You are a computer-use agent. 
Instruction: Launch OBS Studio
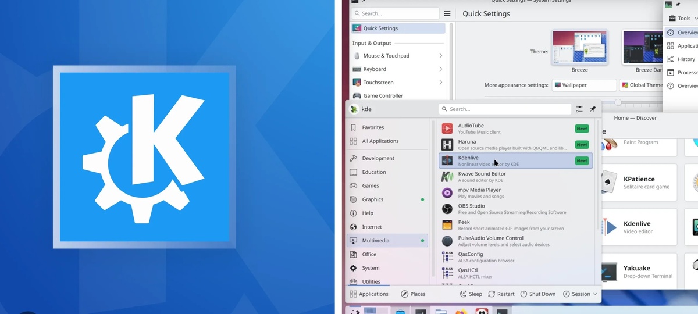point(515,209)
